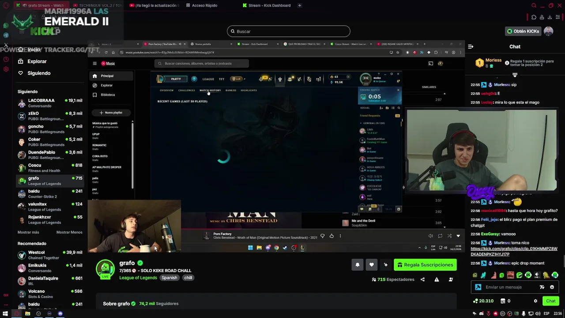Select Explorar in Kick sidebar

(37, 61)
